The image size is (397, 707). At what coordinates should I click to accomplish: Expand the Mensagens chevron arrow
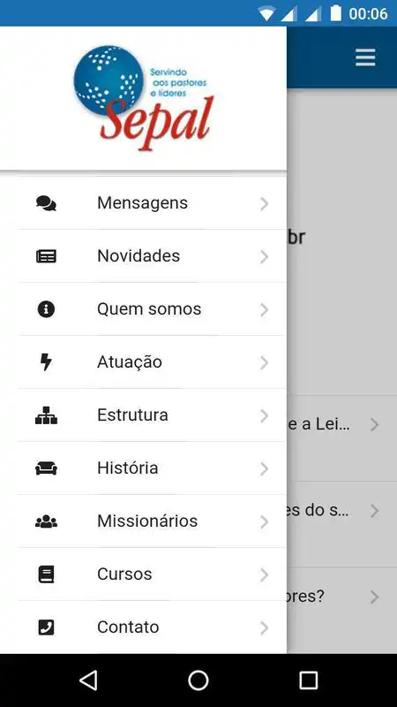point(264,204)
